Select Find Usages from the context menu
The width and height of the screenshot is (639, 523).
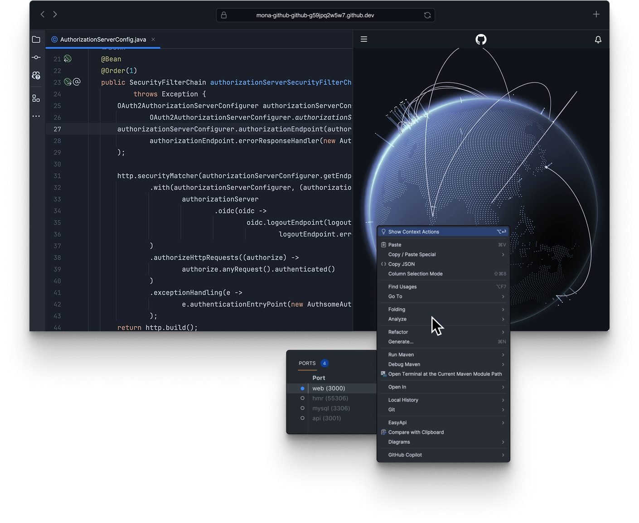coord(402,286)
